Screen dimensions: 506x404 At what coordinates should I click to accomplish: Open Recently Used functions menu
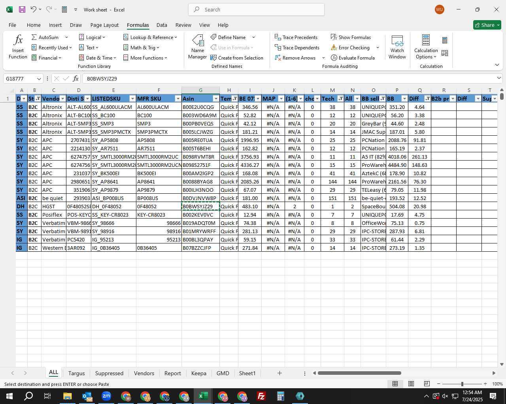51,47
